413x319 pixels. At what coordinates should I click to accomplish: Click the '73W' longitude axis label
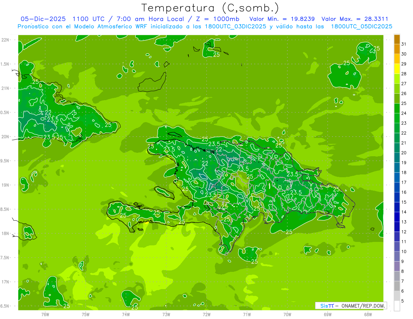(166, 315)
